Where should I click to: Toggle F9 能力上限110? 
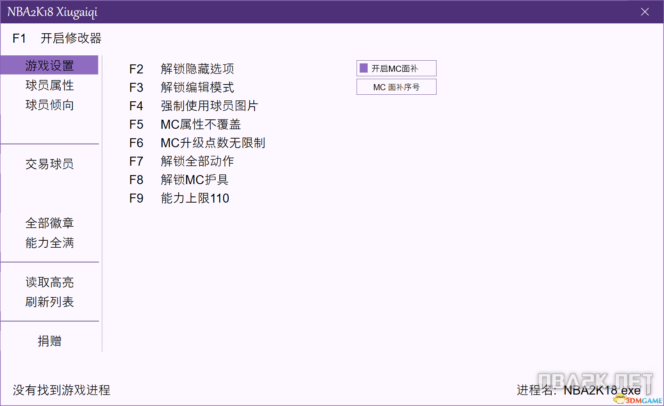[179, 198]
